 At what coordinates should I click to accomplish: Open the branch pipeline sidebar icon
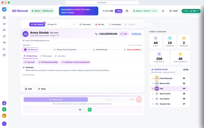[x=4, y=36]
